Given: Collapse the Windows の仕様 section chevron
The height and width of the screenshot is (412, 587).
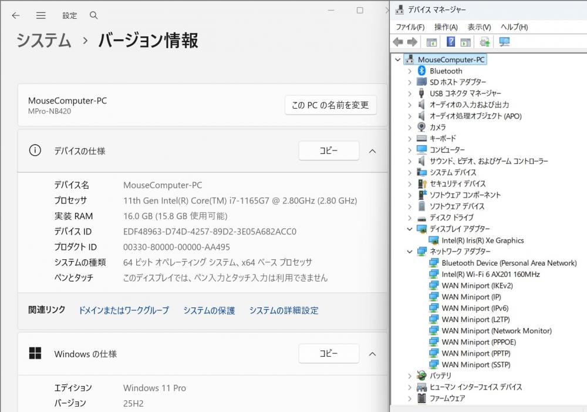Looking at the screenshot, I should (x=372, y=354).
